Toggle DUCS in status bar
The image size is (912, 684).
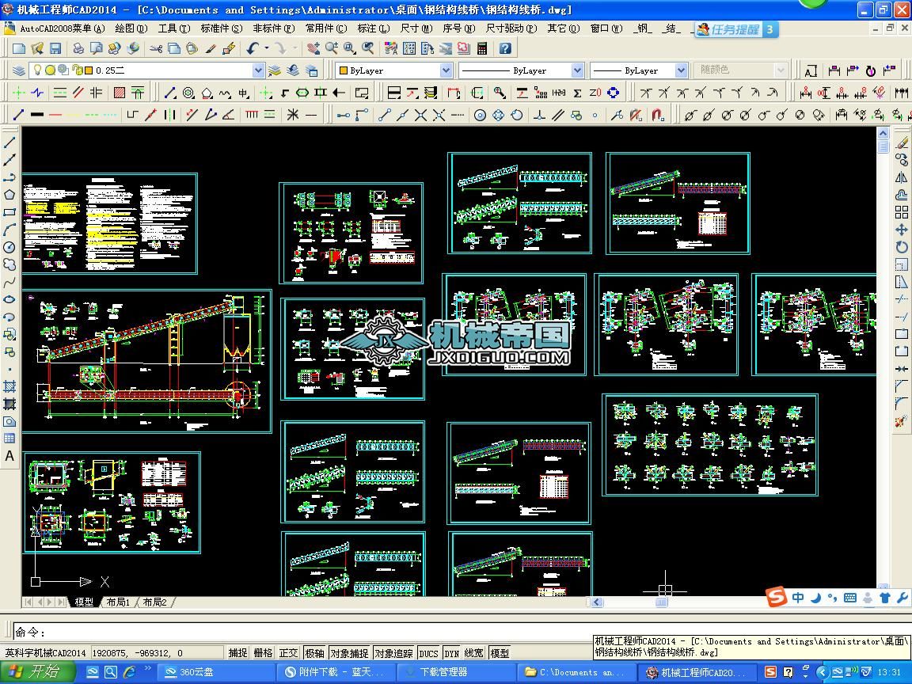(428, 652)
